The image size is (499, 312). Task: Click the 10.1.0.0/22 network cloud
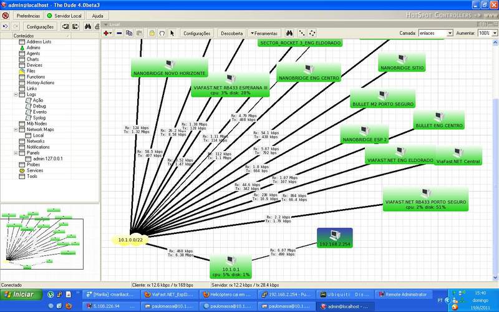click(130, 240)
